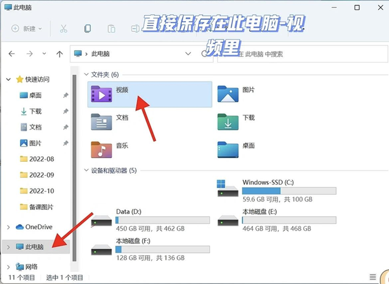Unpin 桌面 using its pin icon
389x284 pixels.
pos(66,95)
